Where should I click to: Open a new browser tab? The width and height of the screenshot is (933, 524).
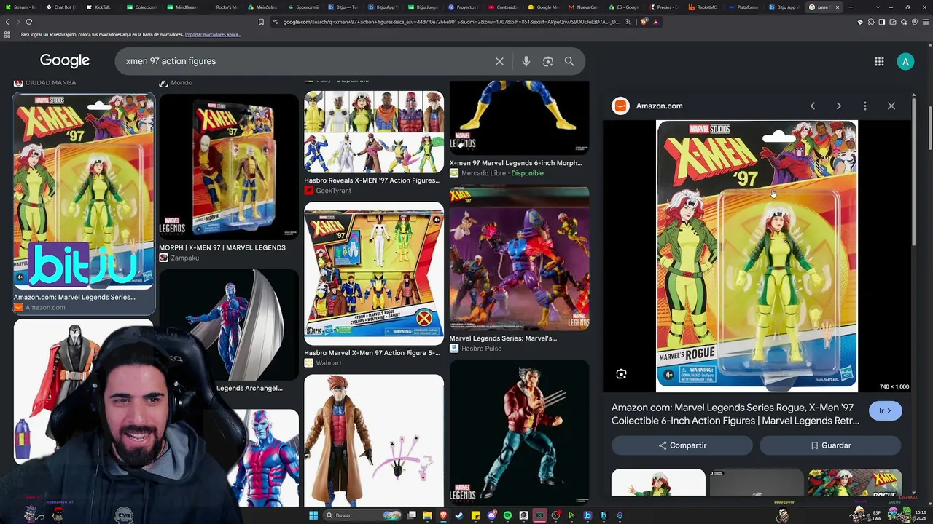coord(850,7)
